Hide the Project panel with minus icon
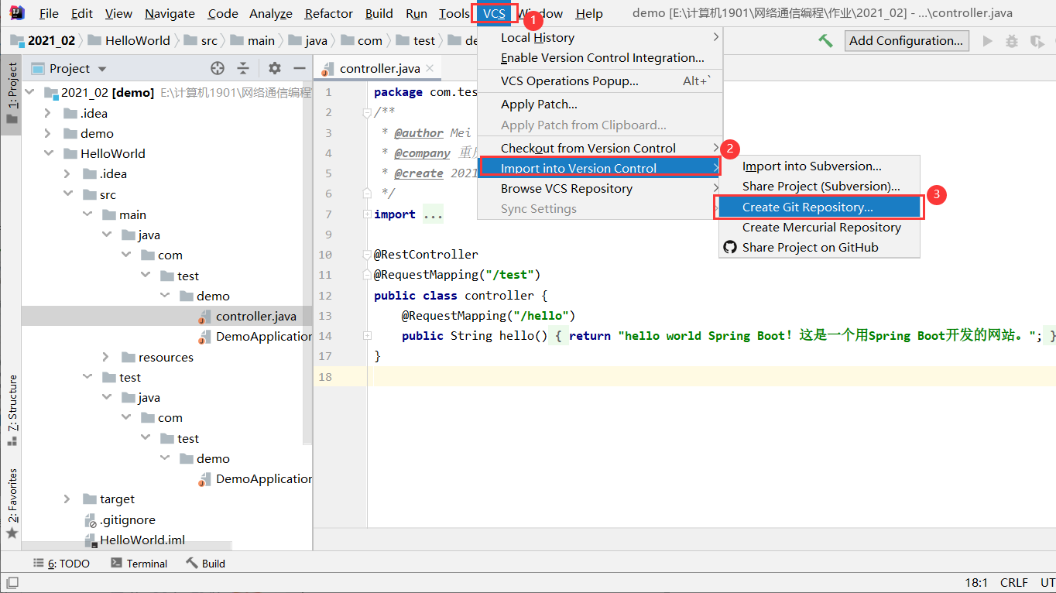The image size is (1056, 593). (x=300, y=68)
